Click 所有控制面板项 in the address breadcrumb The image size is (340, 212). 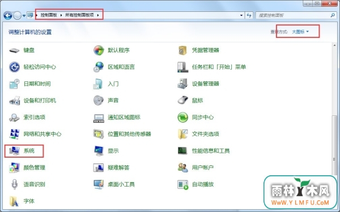[79, 15]
